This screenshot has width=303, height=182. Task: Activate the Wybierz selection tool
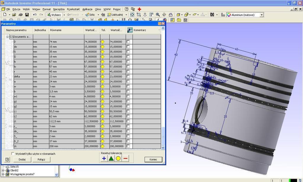tap(54, 15)
